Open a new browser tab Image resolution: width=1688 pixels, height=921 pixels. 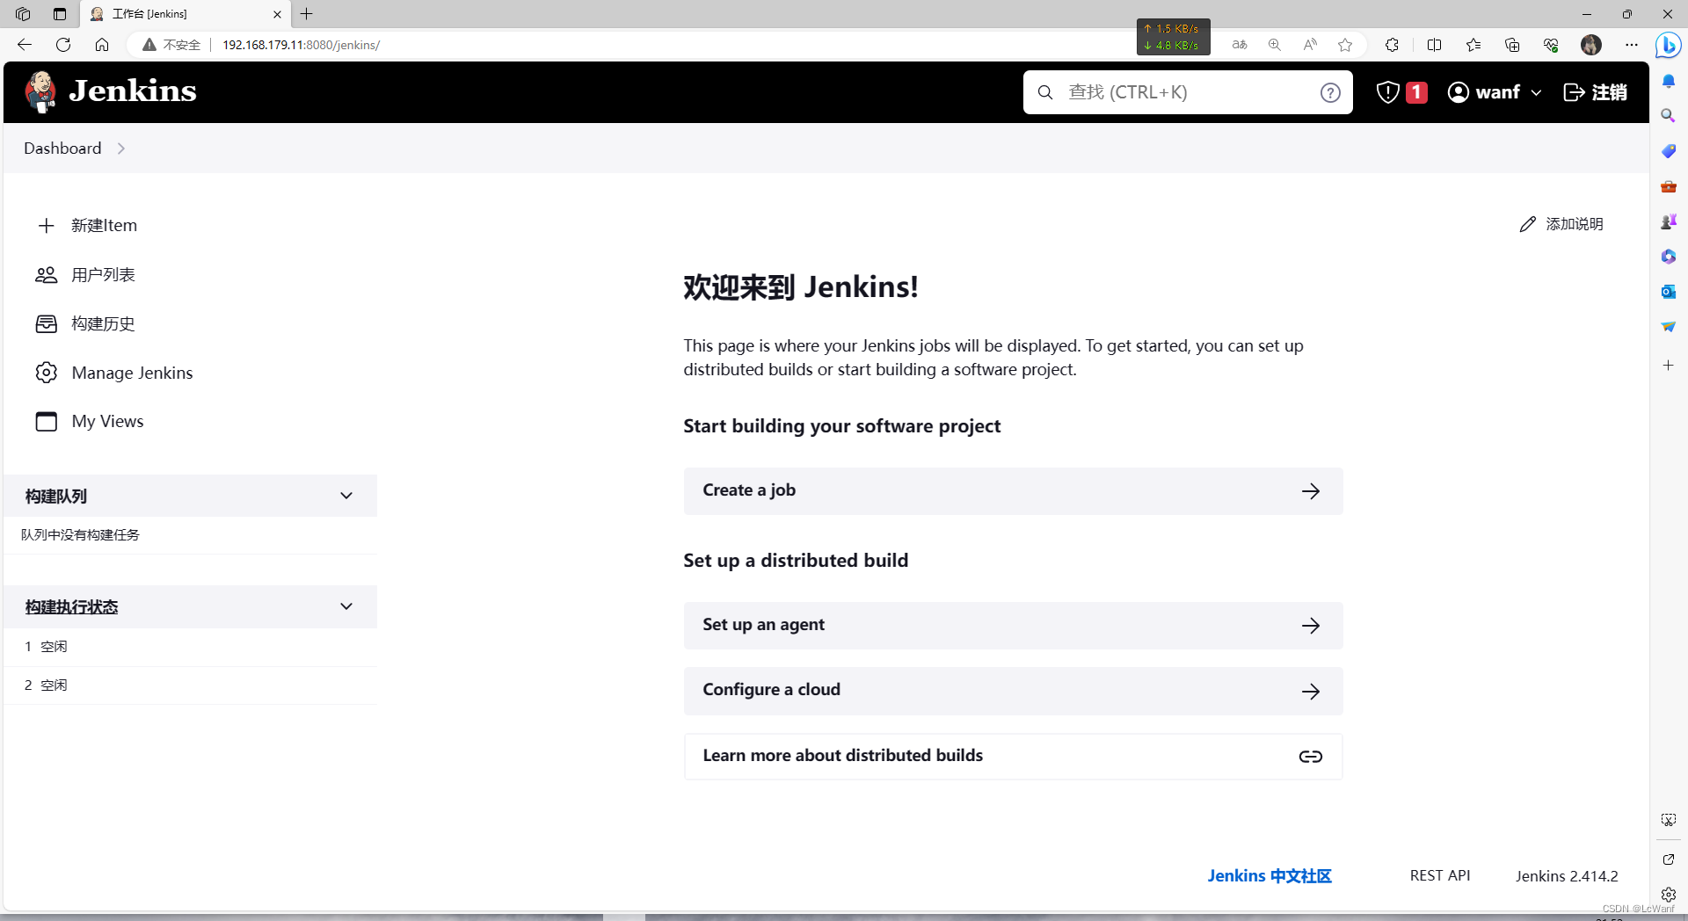tap(307, 14)
